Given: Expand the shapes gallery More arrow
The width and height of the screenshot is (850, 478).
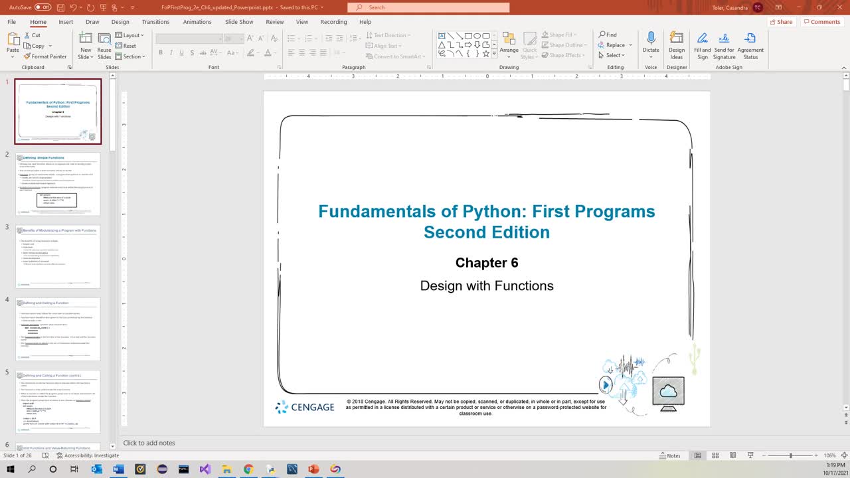Looking at the screenshot, I should coord(494,54).
